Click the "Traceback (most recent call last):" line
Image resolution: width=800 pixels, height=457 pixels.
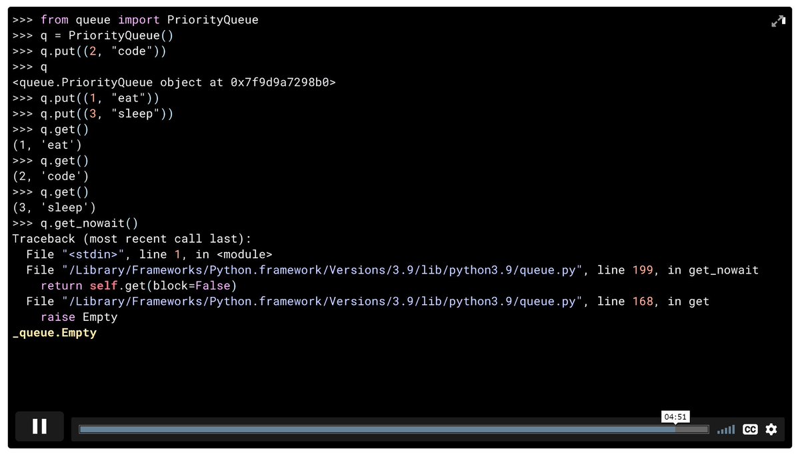pyautogui.click(x=132, y=239)
